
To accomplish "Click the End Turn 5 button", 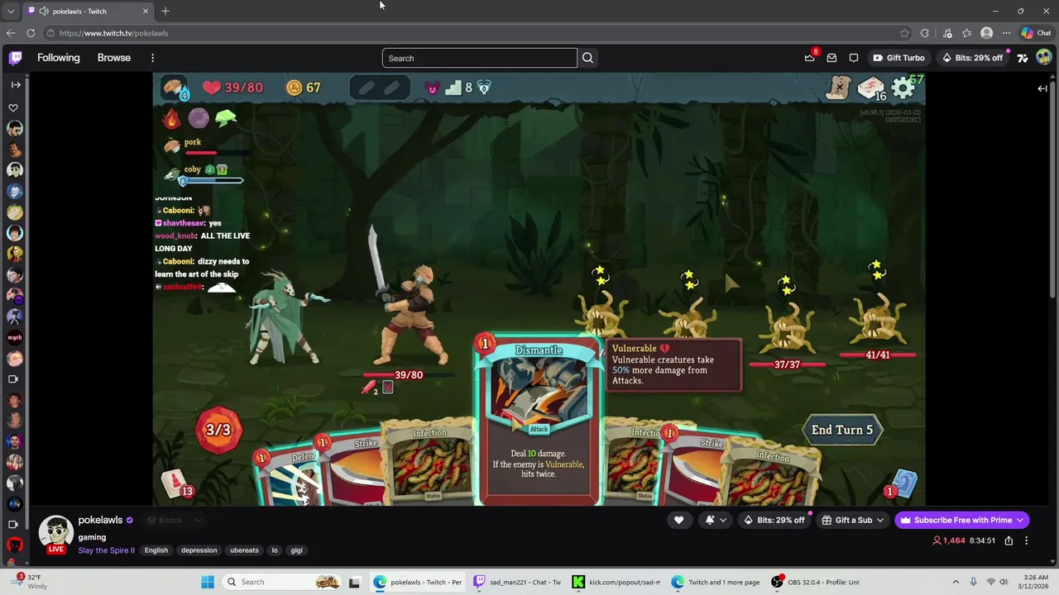I will 842,430.
